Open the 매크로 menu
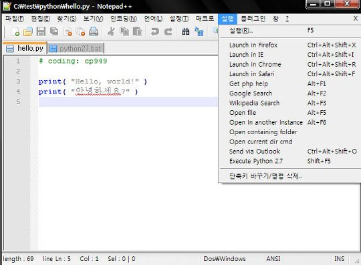The width and height of the screenshot is (361, 265). [x=205, y=19]
